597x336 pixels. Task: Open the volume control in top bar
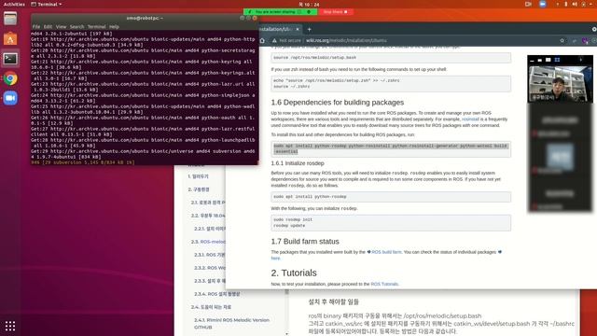pyautogui.click(x=575, y=4)
